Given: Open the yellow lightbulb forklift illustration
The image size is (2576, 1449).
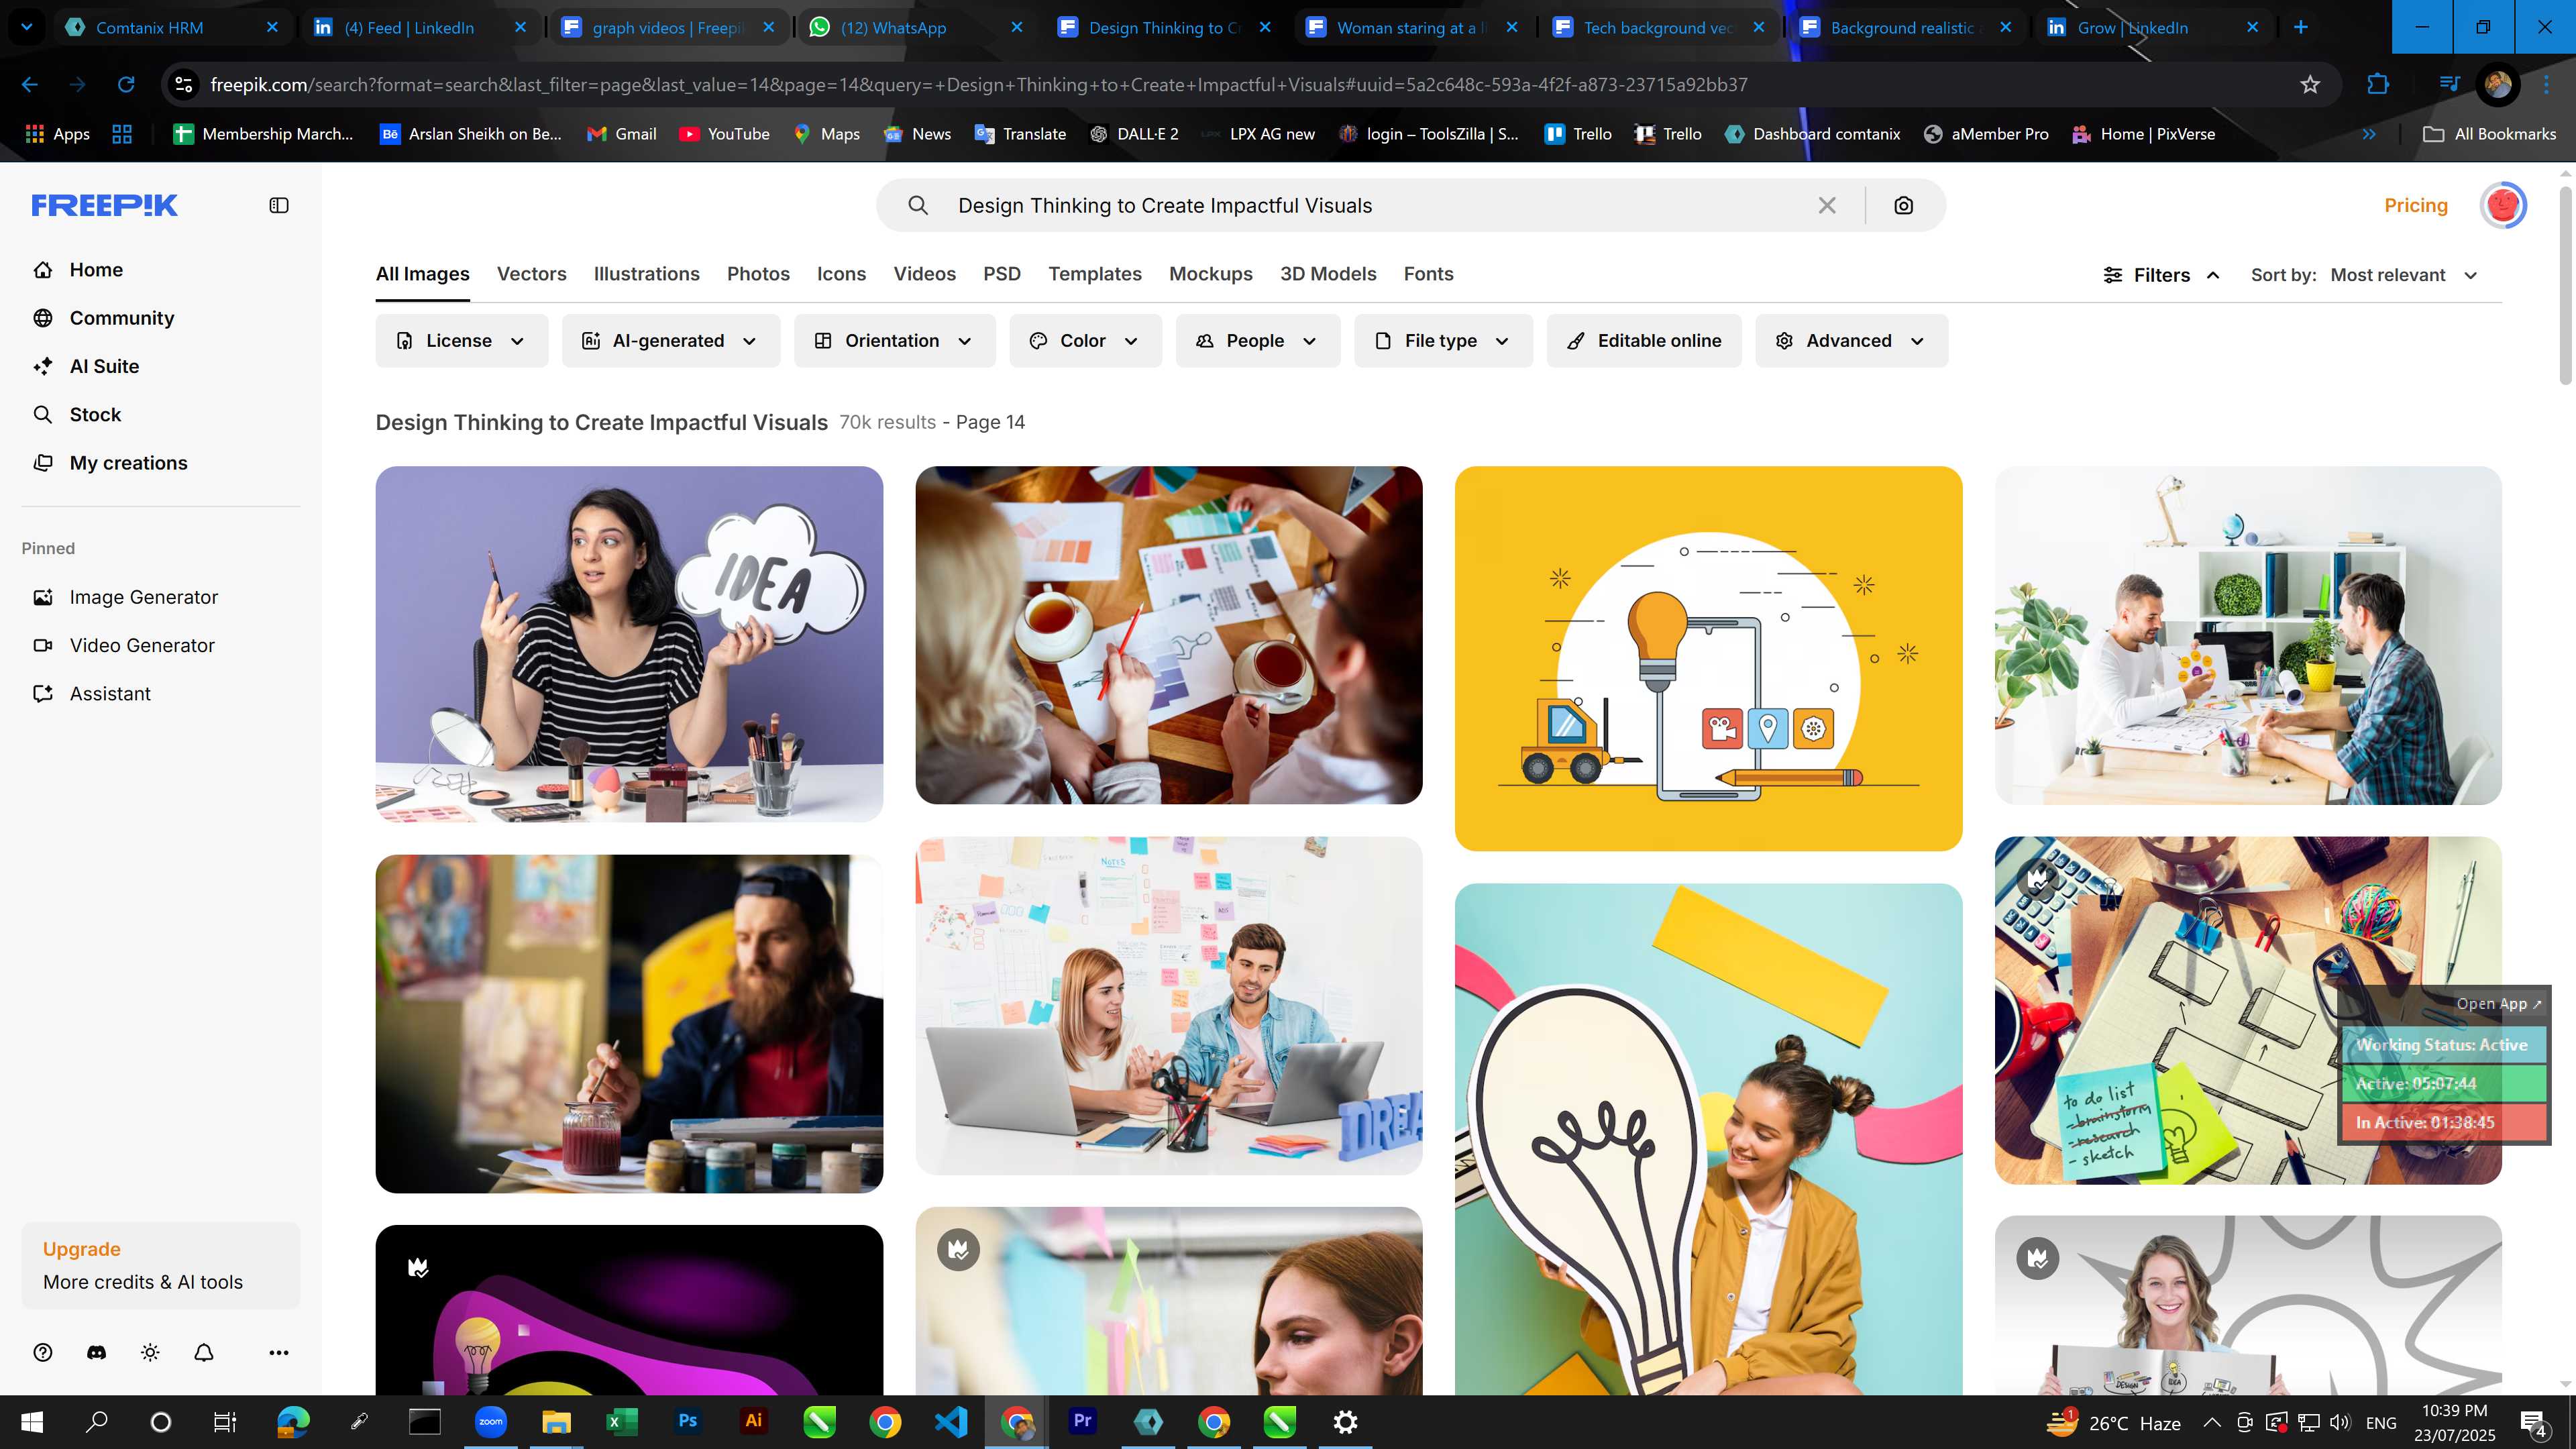Looking at the screenshot, I should [x=1708, y=658].
